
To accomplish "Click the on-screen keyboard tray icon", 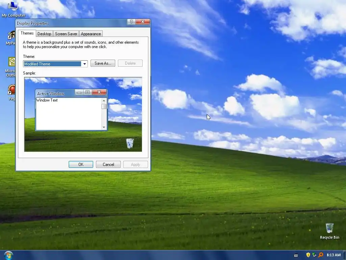I will (296, 255).
